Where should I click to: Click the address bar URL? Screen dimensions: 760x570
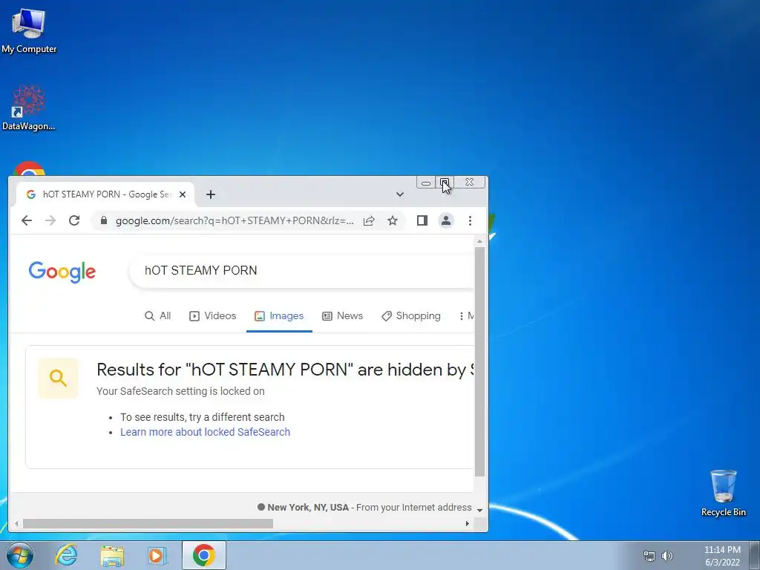[x=235, y=221]
